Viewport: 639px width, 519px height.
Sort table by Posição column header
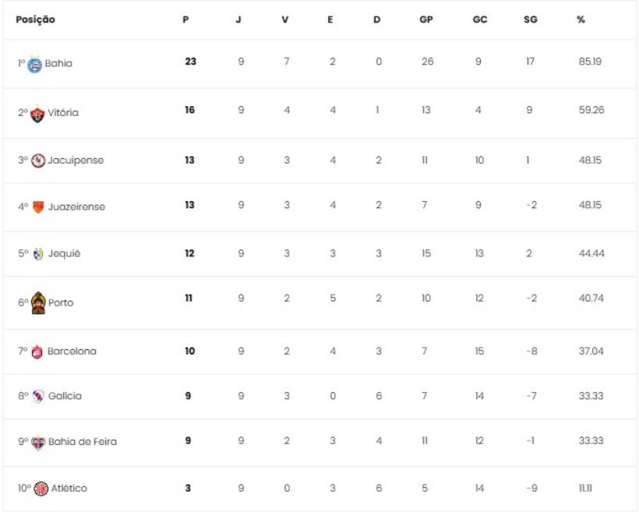point(35,19)
